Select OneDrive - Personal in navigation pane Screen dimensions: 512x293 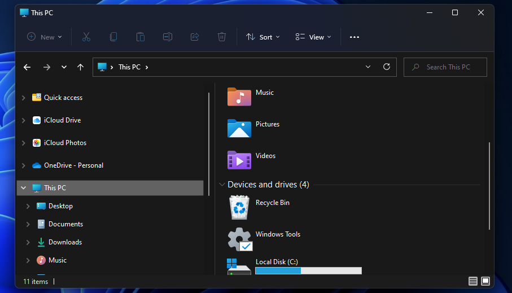pos(73,165)
